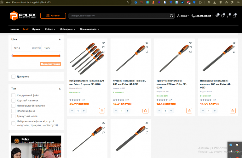This screenshot has height=158, width=242.
Task: Expand the Співпраця nav dropdown
Action: pos(68,29)
